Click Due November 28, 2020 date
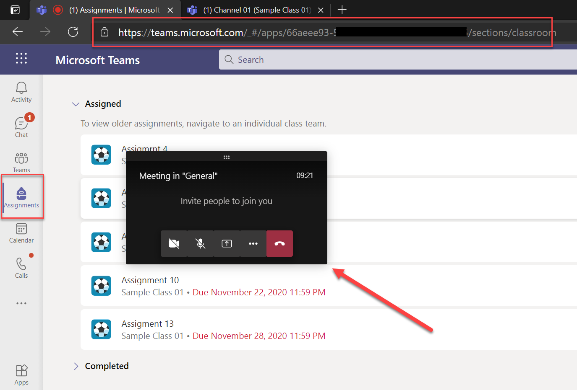The width and height of the screenshot is (577, 390). tap(259, 336)
